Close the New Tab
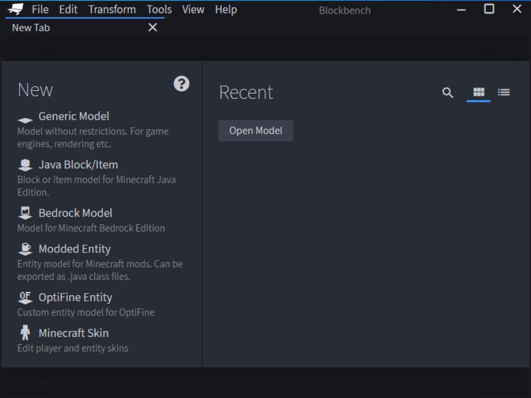 [x=153, y=28]
